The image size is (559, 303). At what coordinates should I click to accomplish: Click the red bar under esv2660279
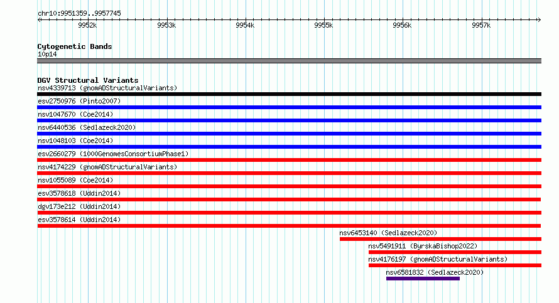click(289, 160)
